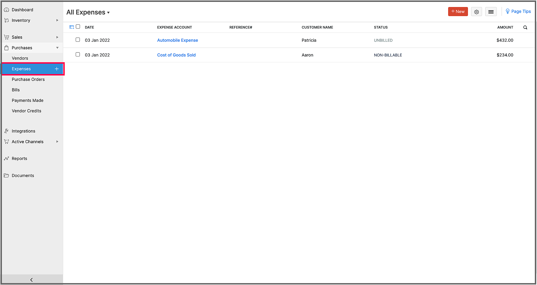Image resolution: width=537 pixels, height=285 pixels.
Task: Toggle the select-all expenses checkbox
Action: click(78, 27)
